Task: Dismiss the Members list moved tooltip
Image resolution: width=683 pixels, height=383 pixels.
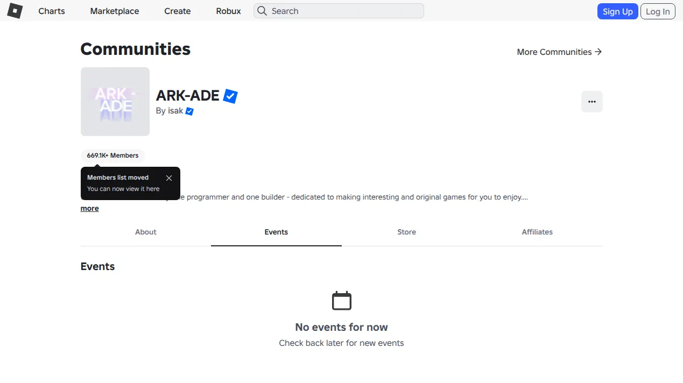Action: point(169,178)
